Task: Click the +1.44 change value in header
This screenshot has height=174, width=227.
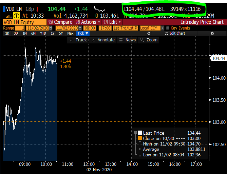Action: click(81, 9)
